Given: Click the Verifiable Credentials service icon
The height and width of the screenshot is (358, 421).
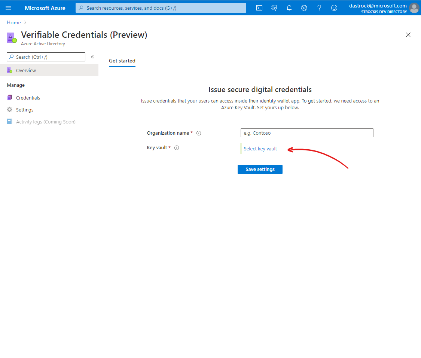Looking at the screenshot, I should [x=12, y=38].
